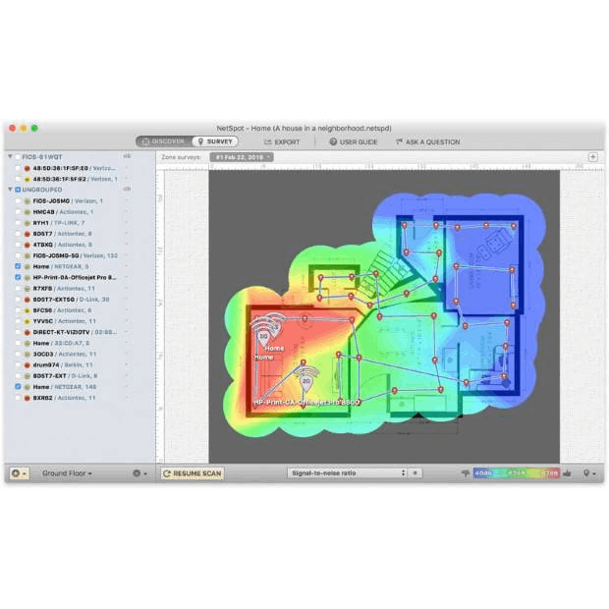Click the yellow signal icon of BFCS6
This screenshot has height=609, width=609.
tap(28, 310)
